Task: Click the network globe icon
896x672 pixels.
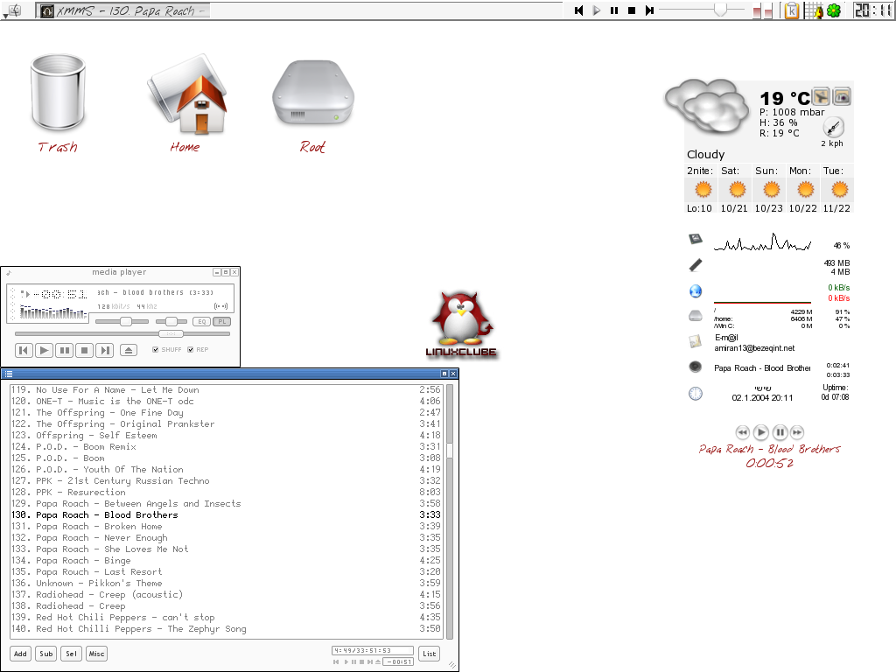Action: click(696, 290)
